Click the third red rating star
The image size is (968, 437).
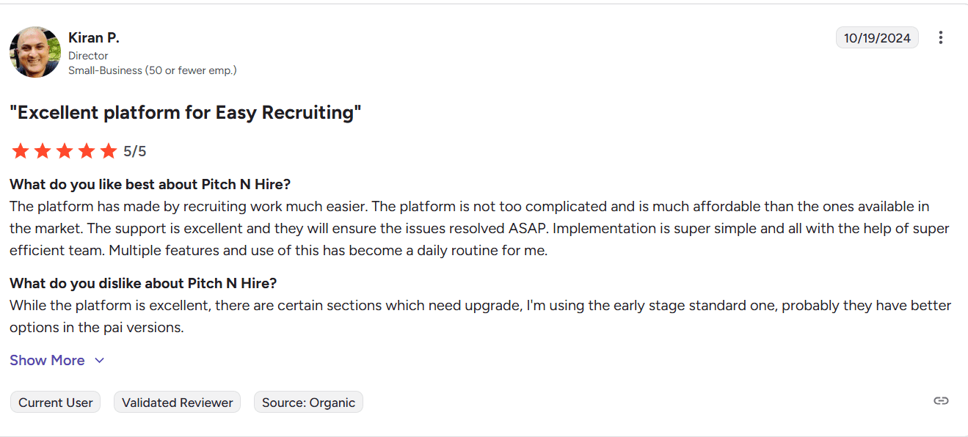[x=65, y=151]
